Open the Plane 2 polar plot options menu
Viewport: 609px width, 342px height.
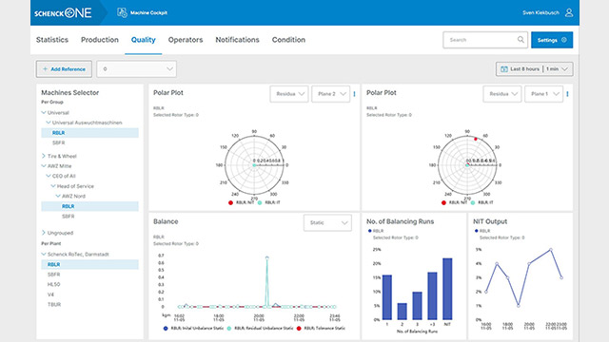(x=354, y=94)
